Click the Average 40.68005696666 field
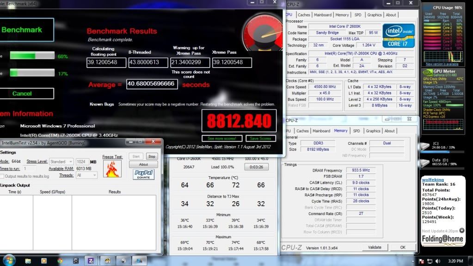 [x=152, y=84]
